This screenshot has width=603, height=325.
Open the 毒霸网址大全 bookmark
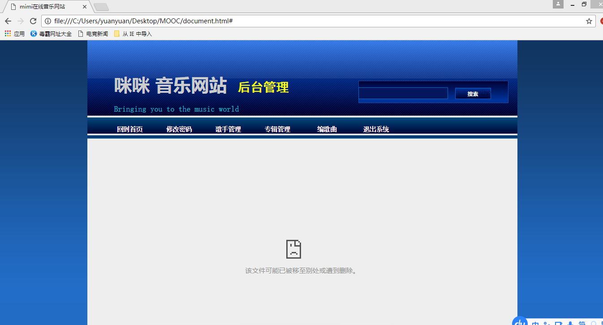(x=51, y=34)
